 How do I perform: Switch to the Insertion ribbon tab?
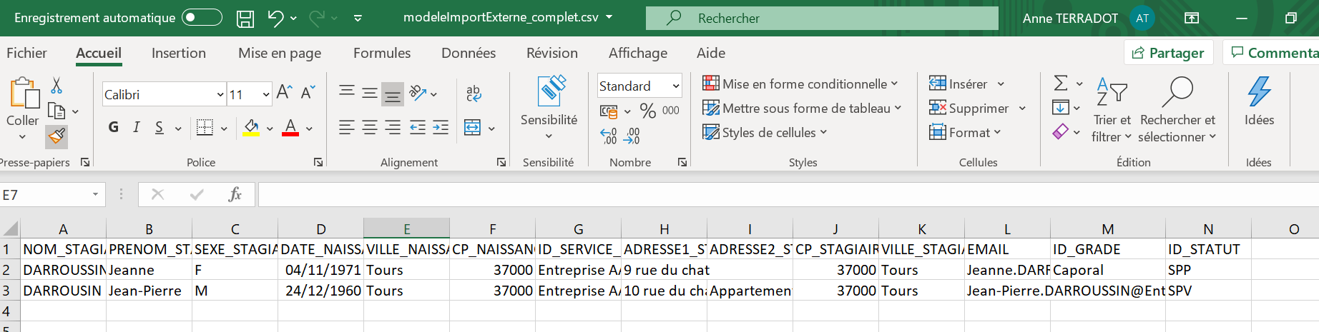click(x=178, y=53)
